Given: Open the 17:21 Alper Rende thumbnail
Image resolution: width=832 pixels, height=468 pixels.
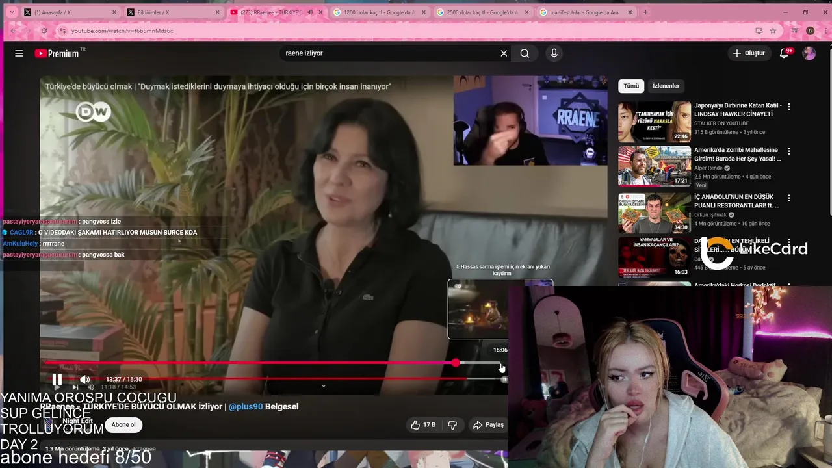Looking at the screenshot, I should click(655, 166).
